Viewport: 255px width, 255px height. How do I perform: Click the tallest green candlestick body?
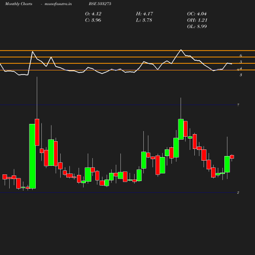(x=32, y=156)
